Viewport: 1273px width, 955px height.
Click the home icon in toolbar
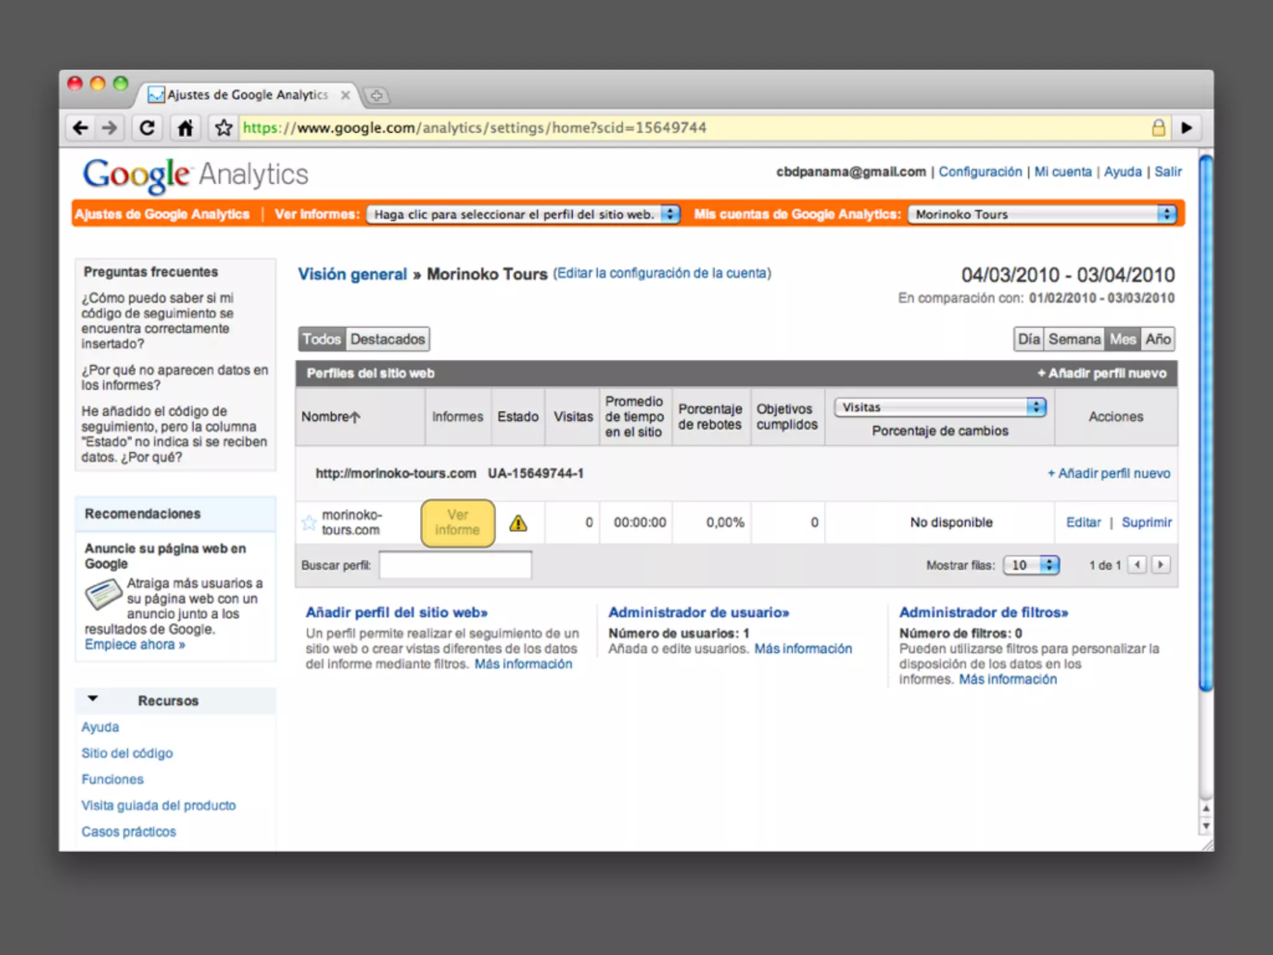(185, 128)
